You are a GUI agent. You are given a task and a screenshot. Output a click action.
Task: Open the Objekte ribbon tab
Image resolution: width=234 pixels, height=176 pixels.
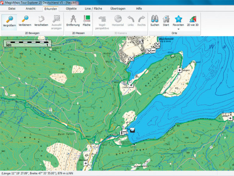(71, 8)
